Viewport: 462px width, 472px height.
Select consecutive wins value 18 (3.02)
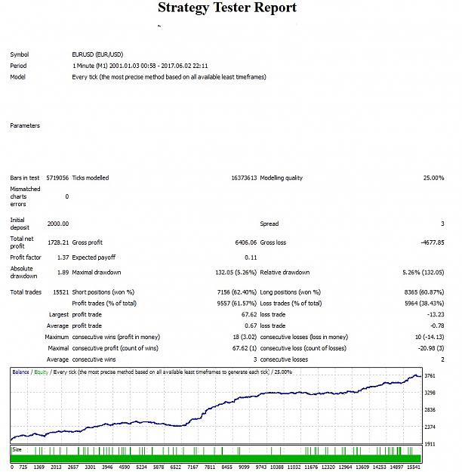(x=245, y=337)
